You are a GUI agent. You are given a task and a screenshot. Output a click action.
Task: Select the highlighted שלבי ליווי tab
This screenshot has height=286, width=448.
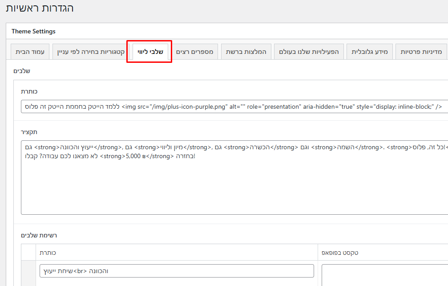[x=149, y=52]
